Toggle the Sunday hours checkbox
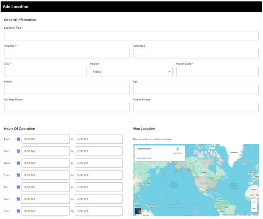263x219 pixels. [x=18, y=211]
